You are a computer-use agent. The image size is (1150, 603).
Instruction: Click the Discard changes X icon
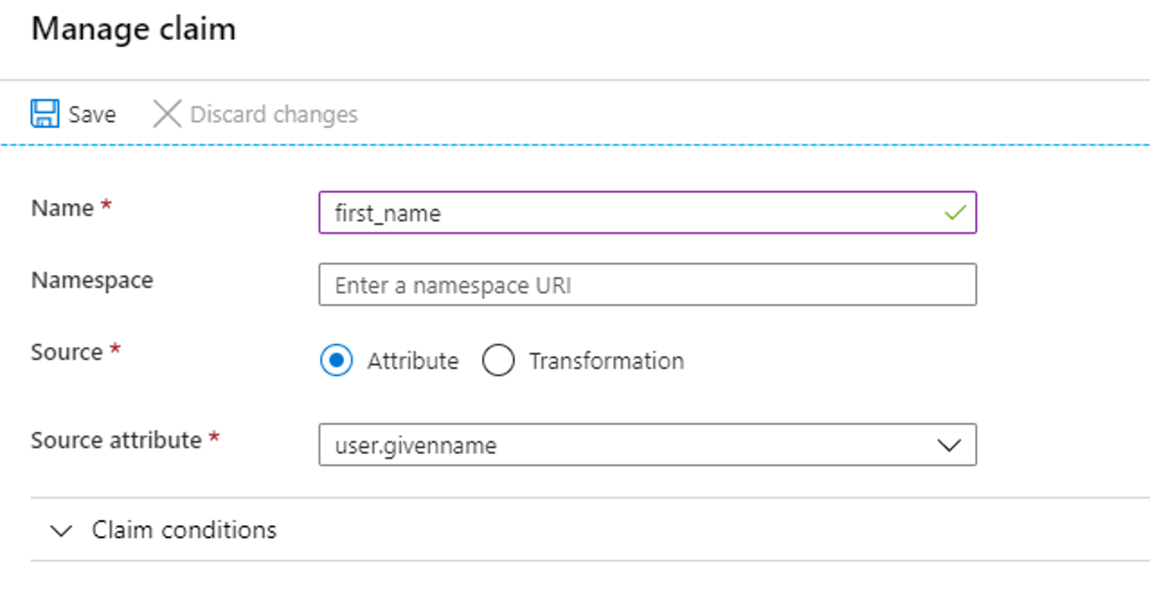[x=167, y=114]
